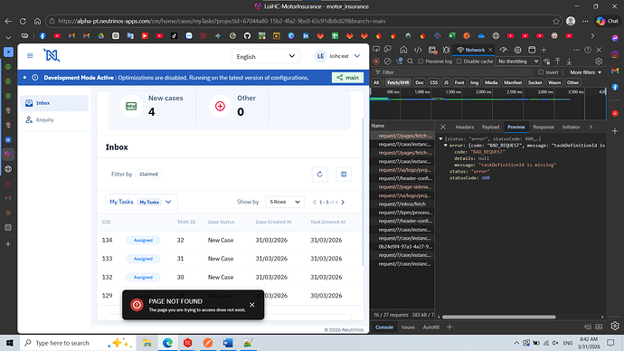Click the New cases card icon
The height and width of the screenshot is (351, 624).
click(131, 106)
